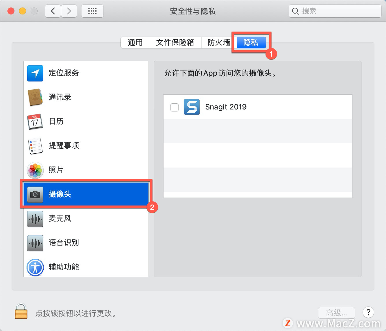Switch to the 文件保险箱 tab
The image size is (386, 331).
[175, 42]
